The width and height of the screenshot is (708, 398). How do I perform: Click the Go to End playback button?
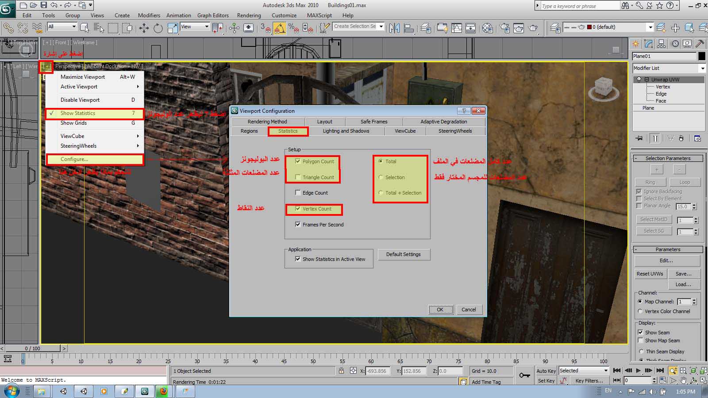(660, 371)
